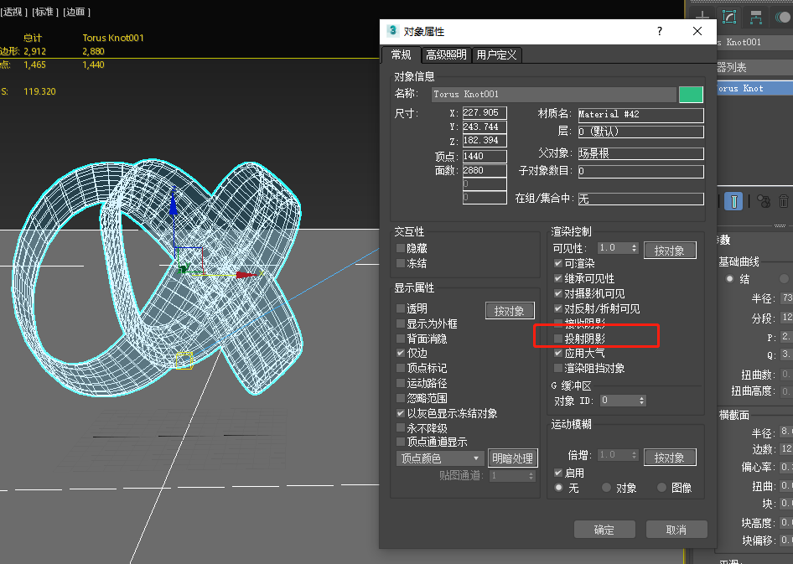This screenshot has width=793, height=564.
Task: Click the help question mark icon in the dialog
Action: point(659,31)
